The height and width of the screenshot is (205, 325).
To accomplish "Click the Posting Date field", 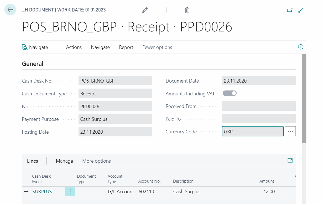I will [x=115, y=132].
